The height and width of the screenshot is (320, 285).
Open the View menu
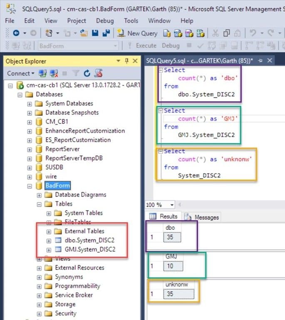51,21
